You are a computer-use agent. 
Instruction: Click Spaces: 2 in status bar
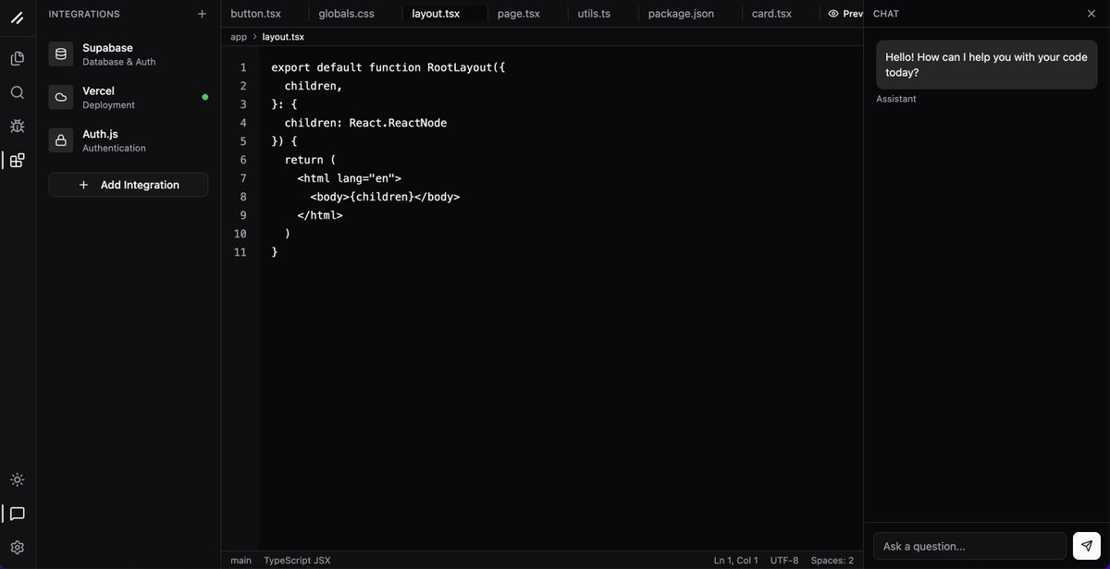(832, 560)
